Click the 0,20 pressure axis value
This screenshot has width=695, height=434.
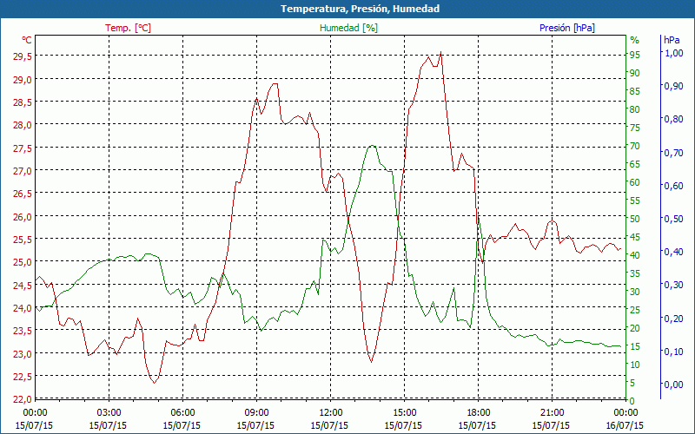pos(674,318)
